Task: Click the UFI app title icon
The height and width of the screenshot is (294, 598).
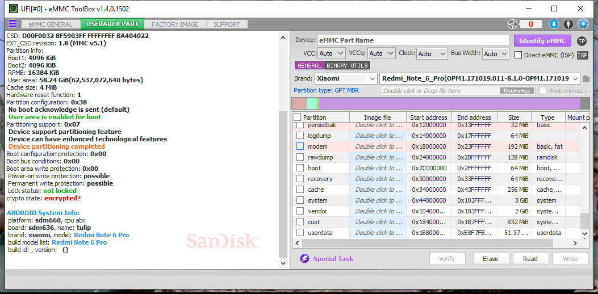Action: pyautogui.click(x=13, y=8)
